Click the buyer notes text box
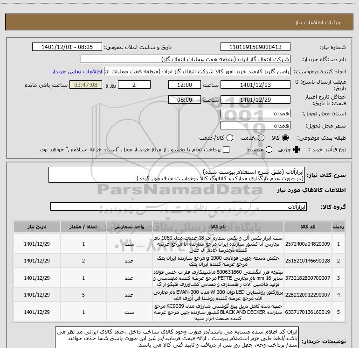The height and width of the screenshot is (348, 359). pyautogui.click(x=177, y=337)
